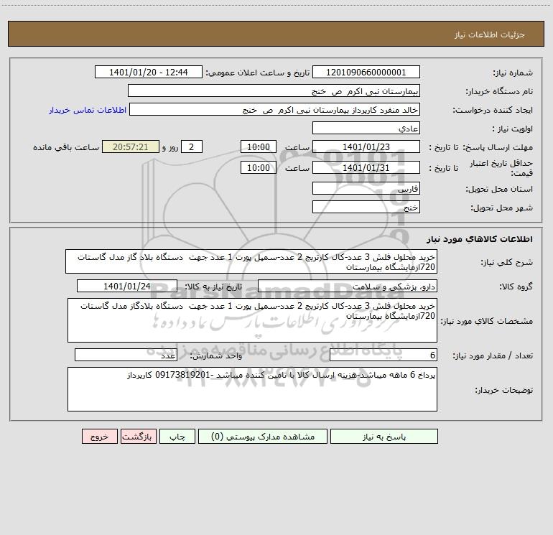Image resolution: width=553 pixels, height=535 pixels.
Task: Click label 'توضیحات خریدار:'
Action: [503, 390]
